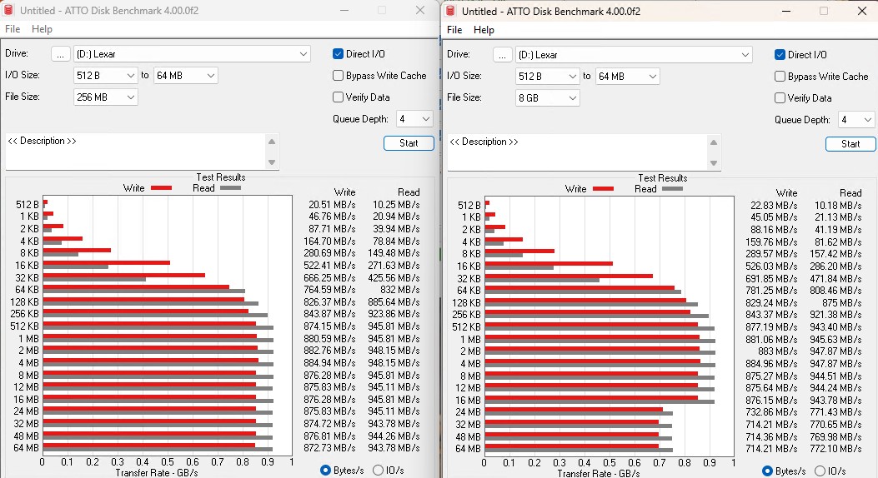Toggle Direct I/O checkbox in left window
Viewport: 878px width, 478px height.
pos(338,53)
